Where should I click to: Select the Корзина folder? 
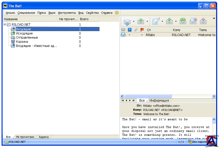point(22,42)
